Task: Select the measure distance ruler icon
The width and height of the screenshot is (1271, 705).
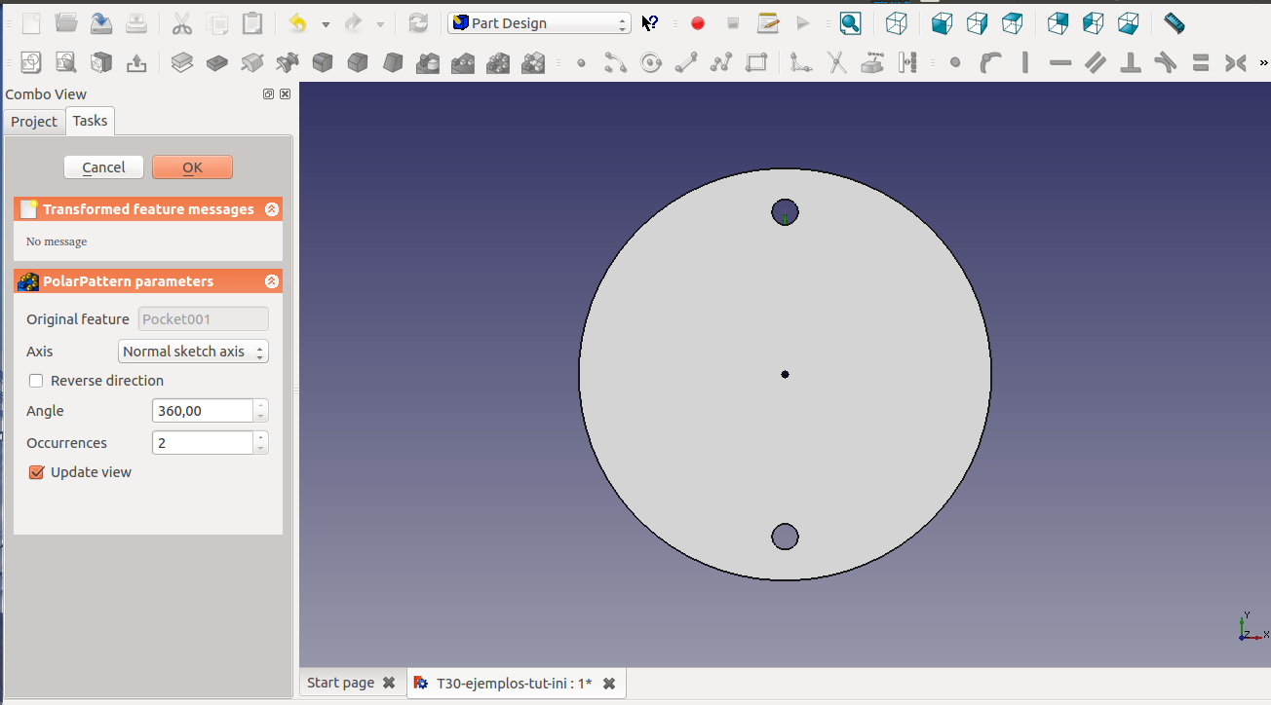Action: tap(1174, 23)
